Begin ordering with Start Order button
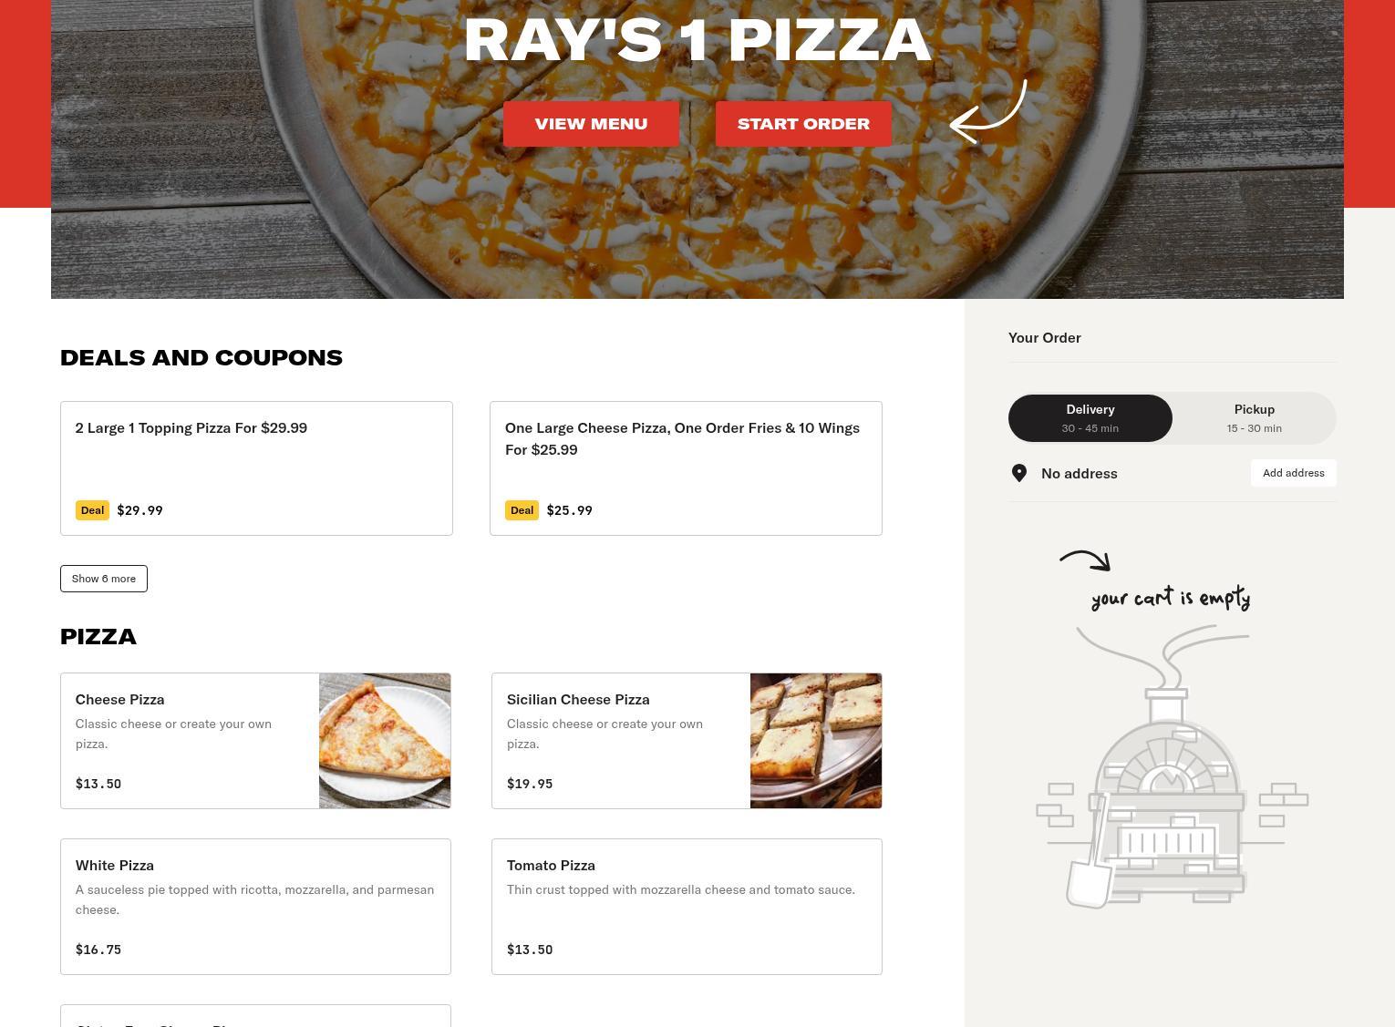Screen dimensions: 1395x1027 tap(803, 124)
